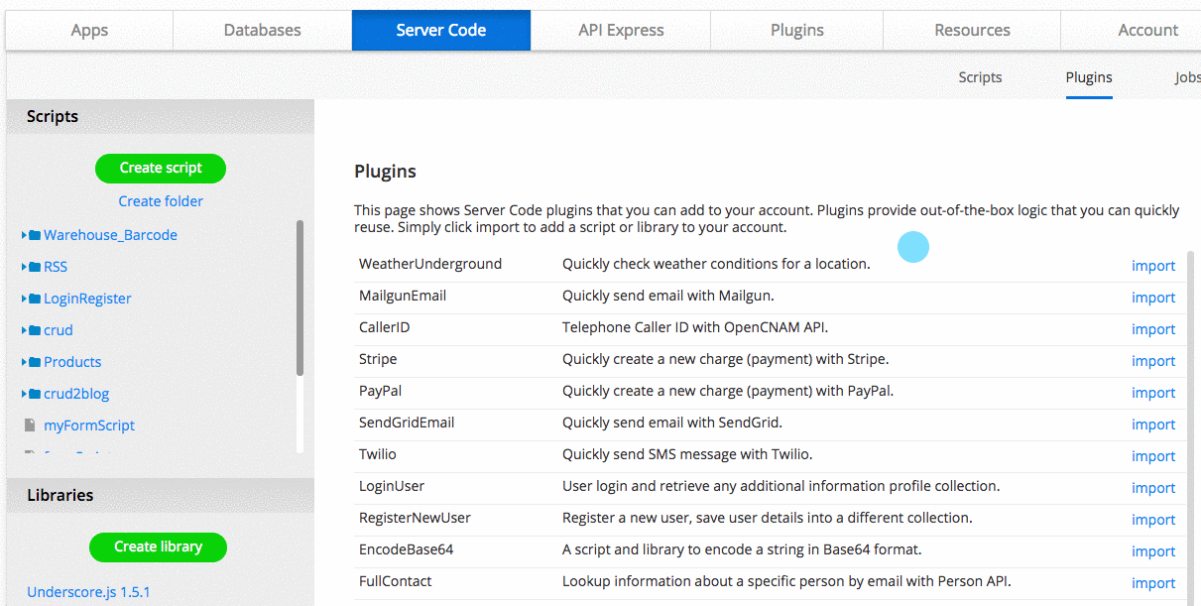Screen dimensions: 1201x606
Task: Open the Scripts sub-tab
Action: tap(979, 76)
